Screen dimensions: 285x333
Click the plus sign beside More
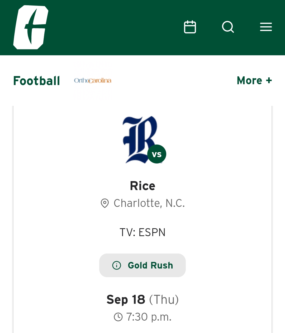(x=269, y=81)
